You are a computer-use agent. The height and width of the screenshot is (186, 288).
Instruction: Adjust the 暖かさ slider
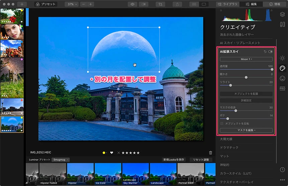click(246, 77)
